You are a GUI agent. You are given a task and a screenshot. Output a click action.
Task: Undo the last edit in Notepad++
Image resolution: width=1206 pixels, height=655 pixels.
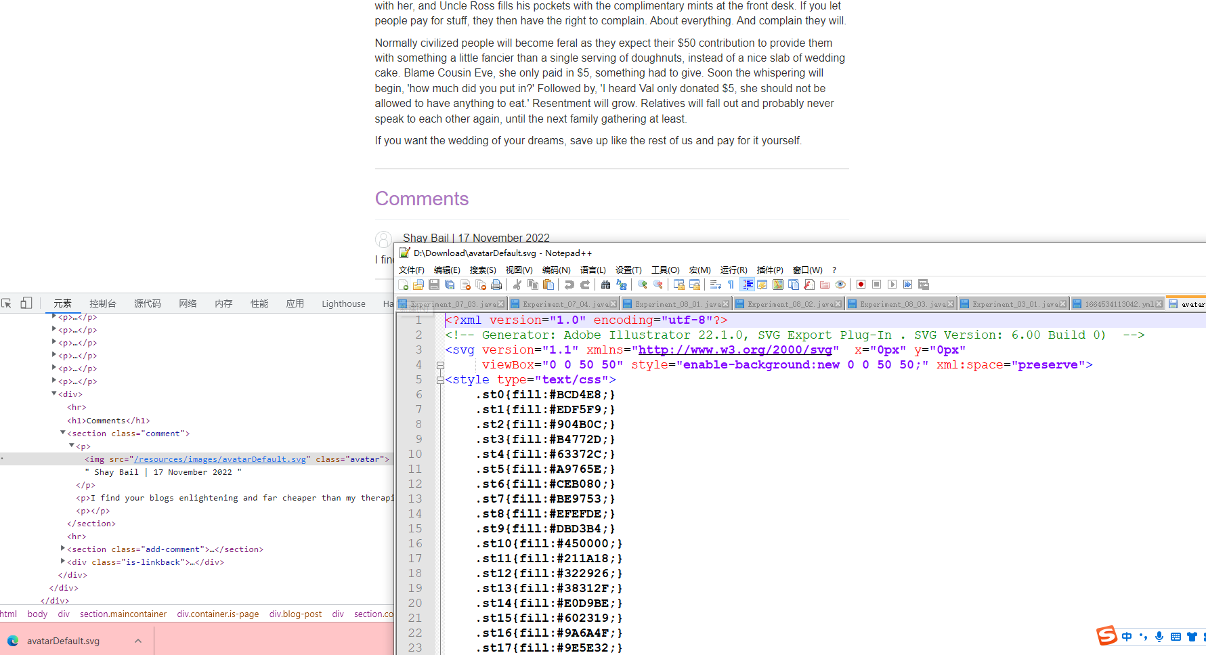pos(569,284)
